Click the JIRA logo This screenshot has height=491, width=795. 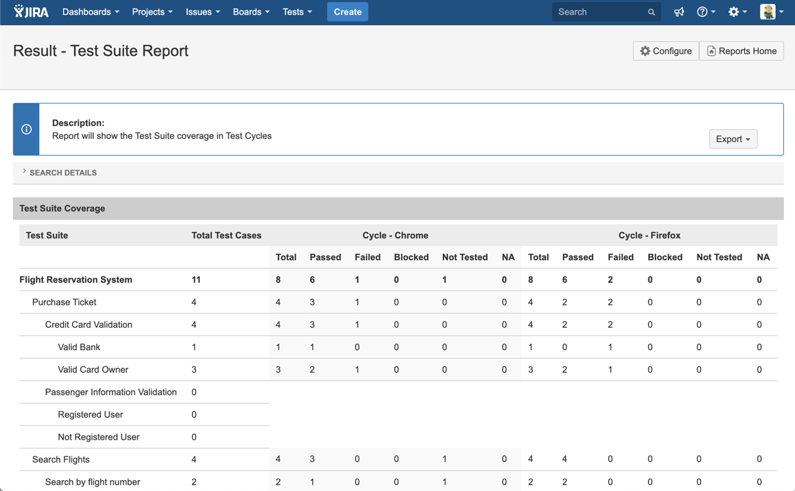[31, 12]
